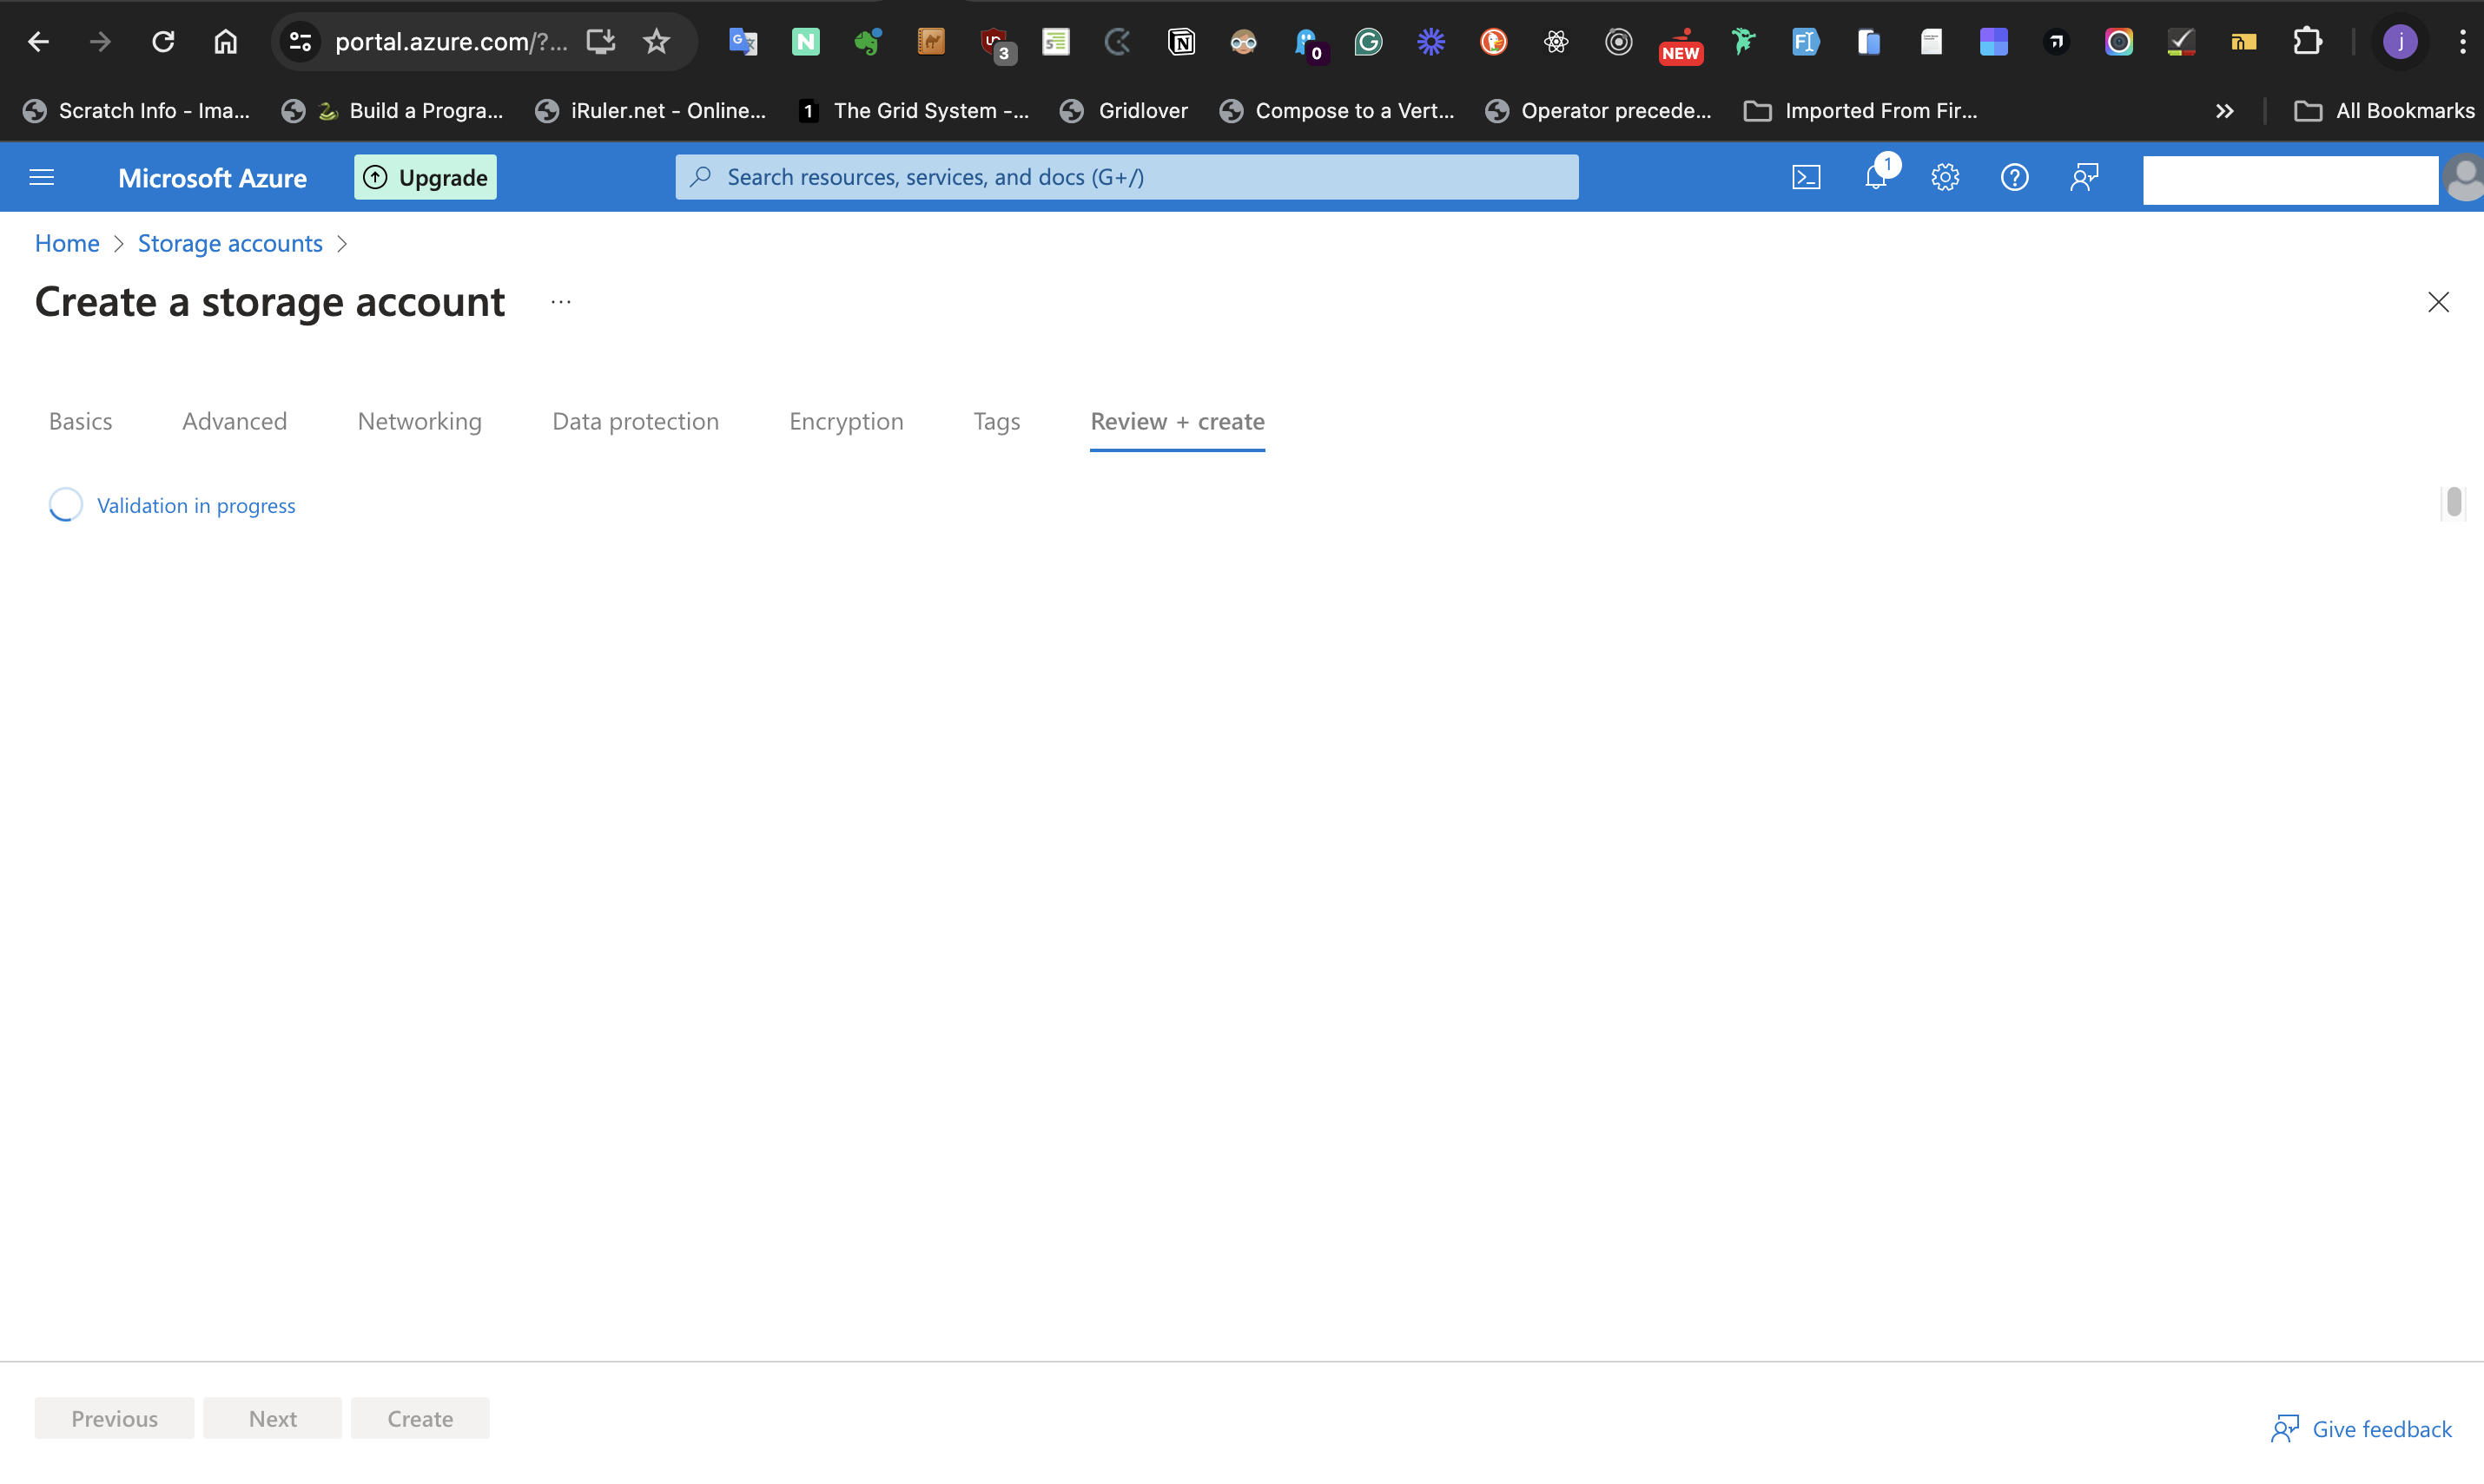Open the Grammarly extension

pyautogui.click(x=1368, y=42)
